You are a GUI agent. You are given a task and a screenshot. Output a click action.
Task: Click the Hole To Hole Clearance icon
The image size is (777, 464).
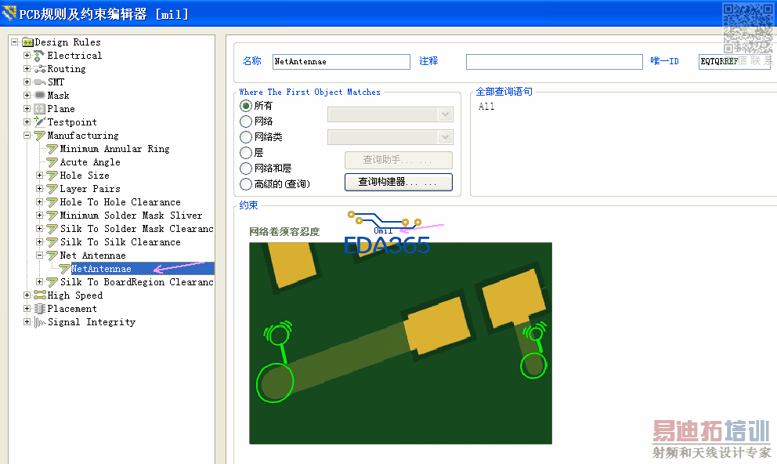tap(52, 202)
